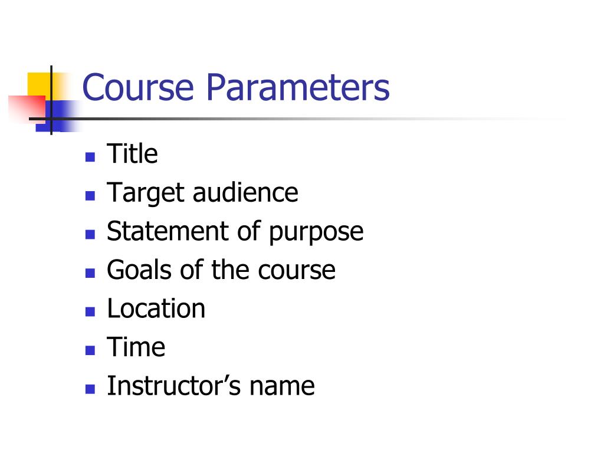This screenshot has height=453, width=604.
Task: Click the bullet marker beside Instructor's name
Action: coord(90,389)
